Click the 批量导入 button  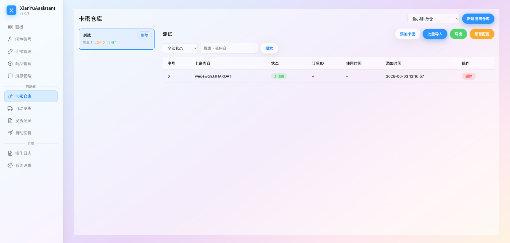(435, 34)
